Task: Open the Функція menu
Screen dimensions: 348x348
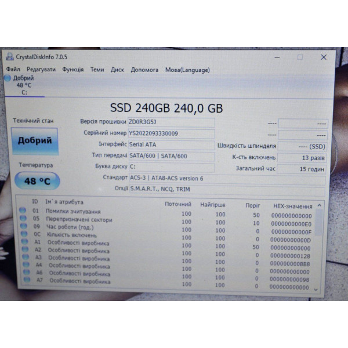Action: tap(73, 70)
